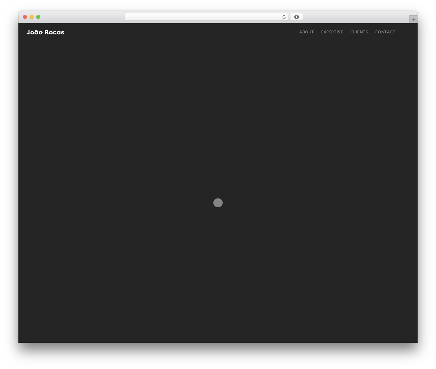Screen dimensions: 436x369
Task: Focus the browser address bar
Action: [203, 17]
